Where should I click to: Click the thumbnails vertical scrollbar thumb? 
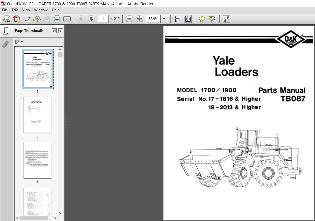60,55
